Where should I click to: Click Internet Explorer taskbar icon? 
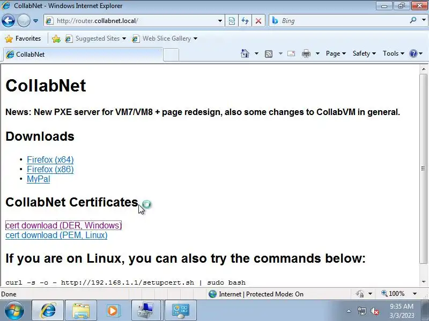(x=48, y=310)
